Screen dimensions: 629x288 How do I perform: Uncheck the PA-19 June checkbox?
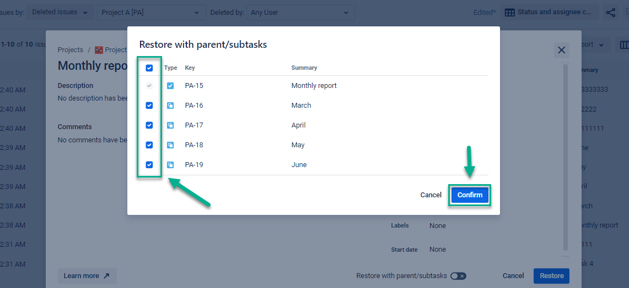tap(149, 165)
